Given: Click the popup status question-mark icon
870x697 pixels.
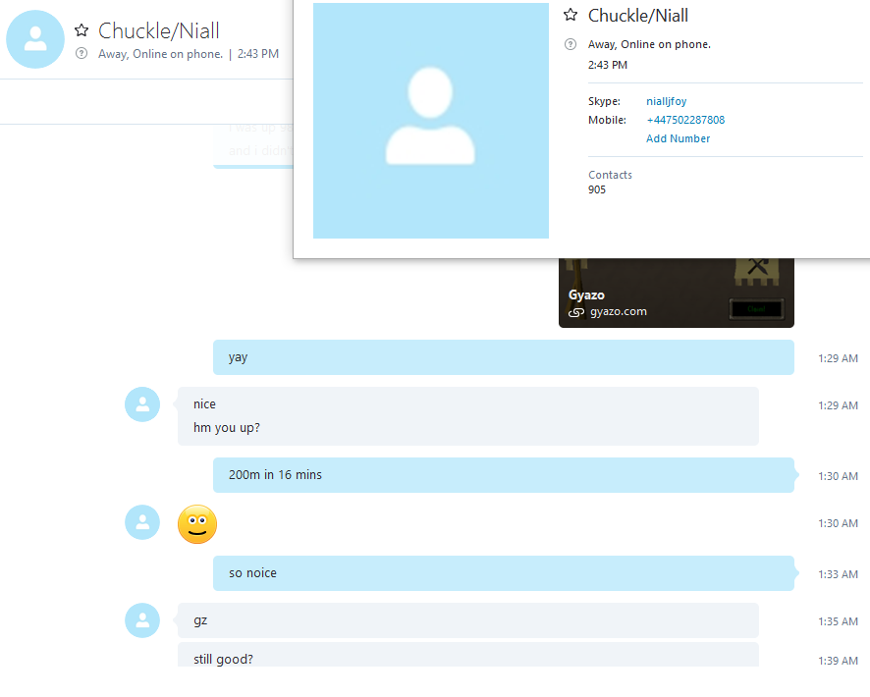Looking at the screenshot, I should click(x=571, y=44).
